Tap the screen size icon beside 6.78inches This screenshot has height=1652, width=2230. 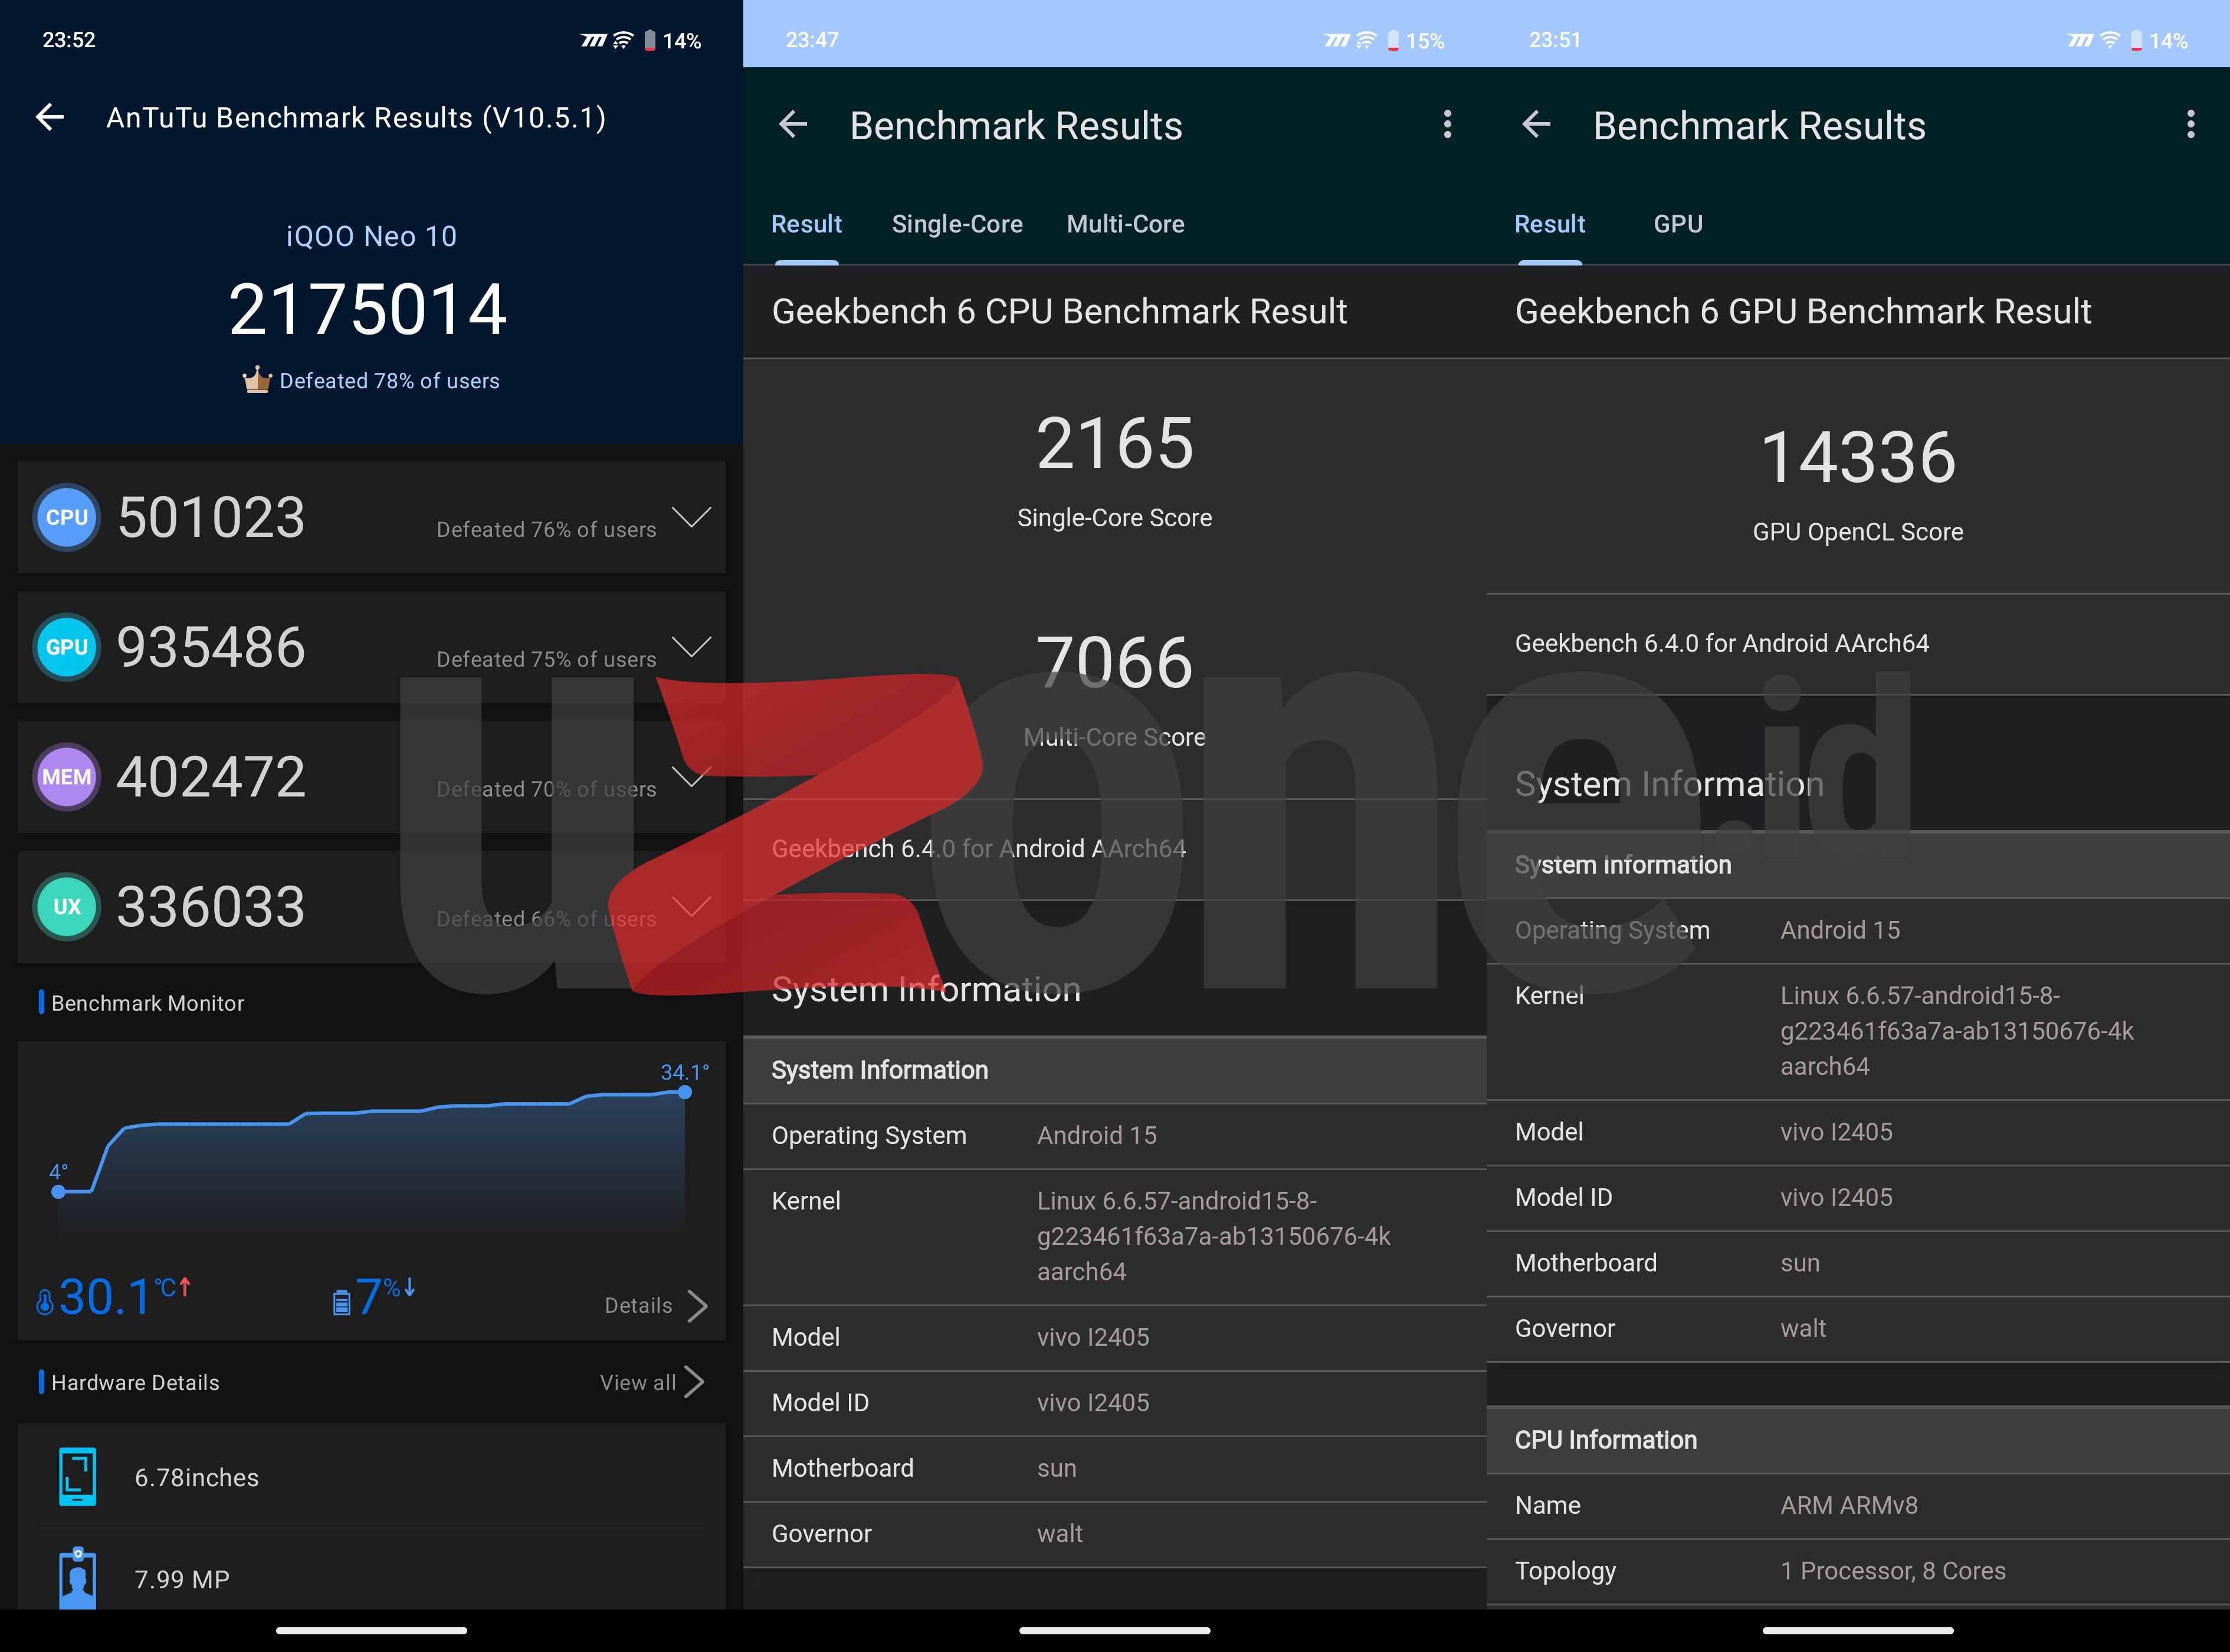[x=78, y=1477]
